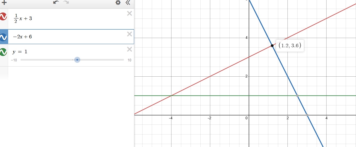Edit the slider minimum value −10
356x147 pixels.
tap(14, 60)
